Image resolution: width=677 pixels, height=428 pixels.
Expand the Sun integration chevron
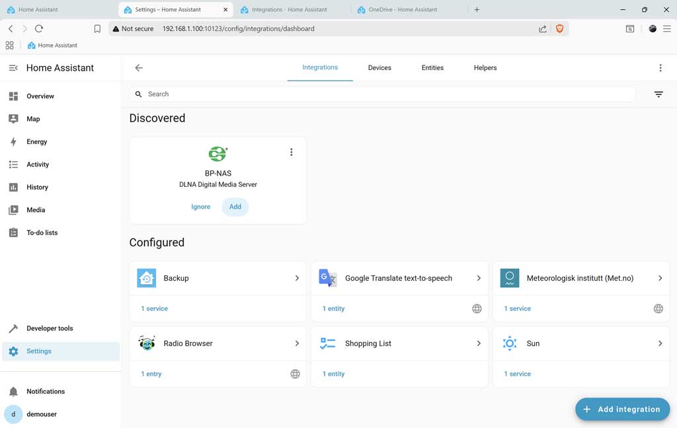pos(660,343)
